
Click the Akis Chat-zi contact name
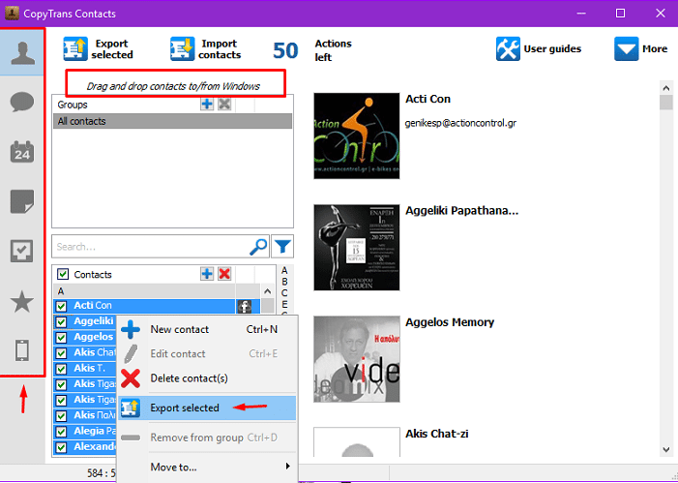[x=437, y=434]
